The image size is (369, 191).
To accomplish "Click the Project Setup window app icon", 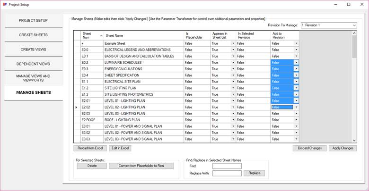I will [x=4, y=4].
